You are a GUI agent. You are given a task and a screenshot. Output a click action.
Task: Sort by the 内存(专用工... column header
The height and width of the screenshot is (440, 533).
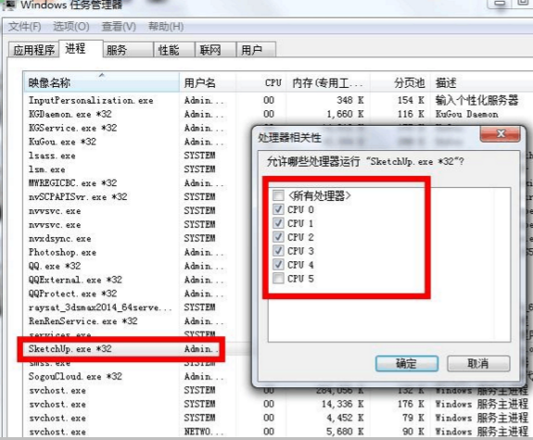tap(328, 82)
